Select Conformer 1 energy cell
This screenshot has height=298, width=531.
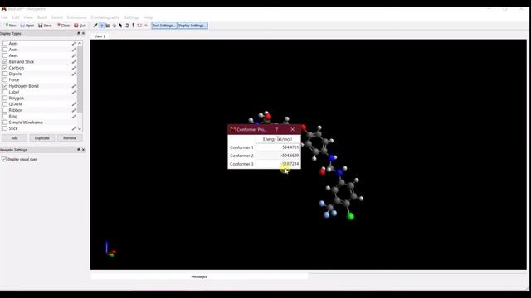277,147
